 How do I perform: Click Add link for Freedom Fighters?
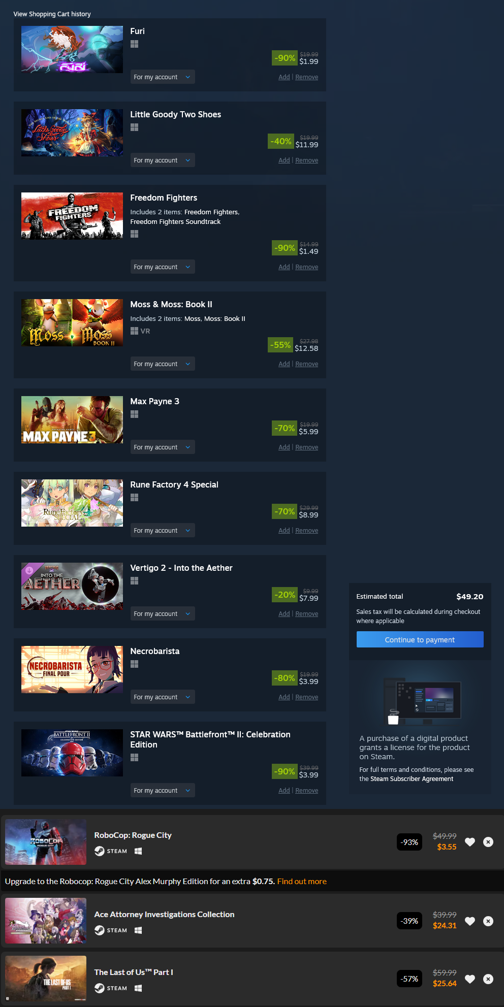coord(284,267)
